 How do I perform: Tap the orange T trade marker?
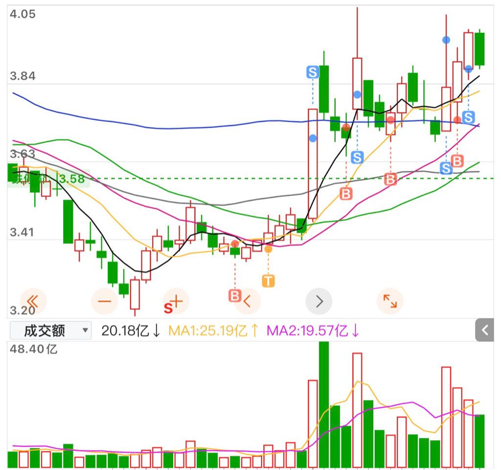pos(269,281)
